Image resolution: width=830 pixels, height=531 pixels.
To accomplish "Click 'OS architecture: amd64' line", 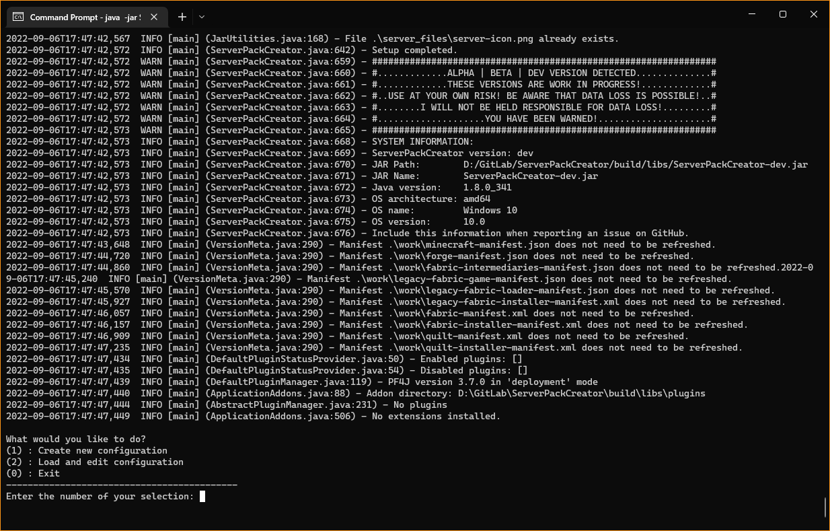I will click(248, 199).
